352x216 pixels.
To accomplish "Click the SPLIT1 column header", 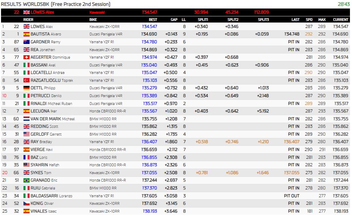I will click(203, 19).
